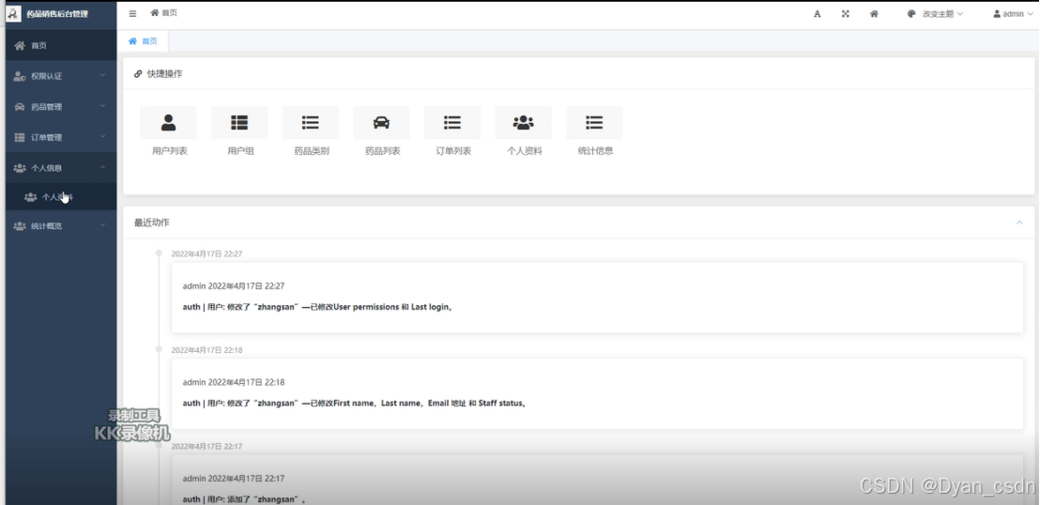This screenshot has width=1040, height=505.
Task: Click the link icon beside 快捷操作
Action: coord(138,74)
